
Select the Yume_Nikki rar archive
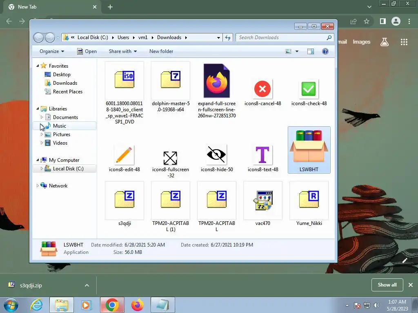click(x=309, y=204)
